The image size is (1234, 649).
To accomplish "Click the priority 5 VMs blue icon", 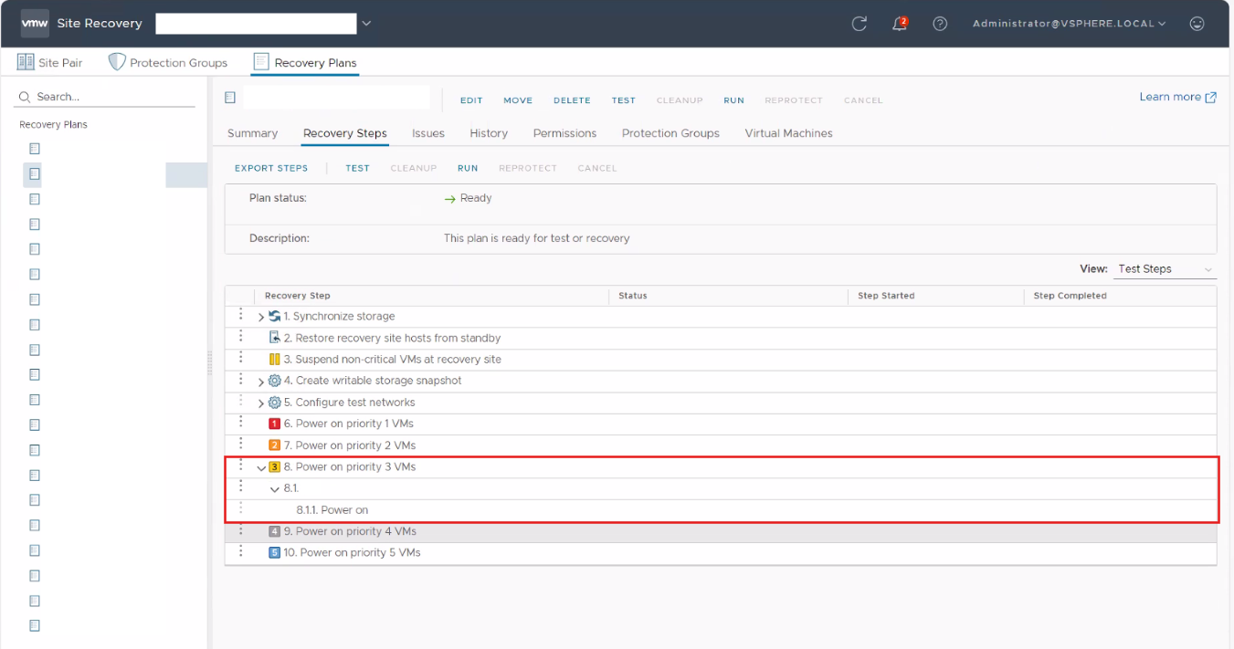I will coord(274,552).
